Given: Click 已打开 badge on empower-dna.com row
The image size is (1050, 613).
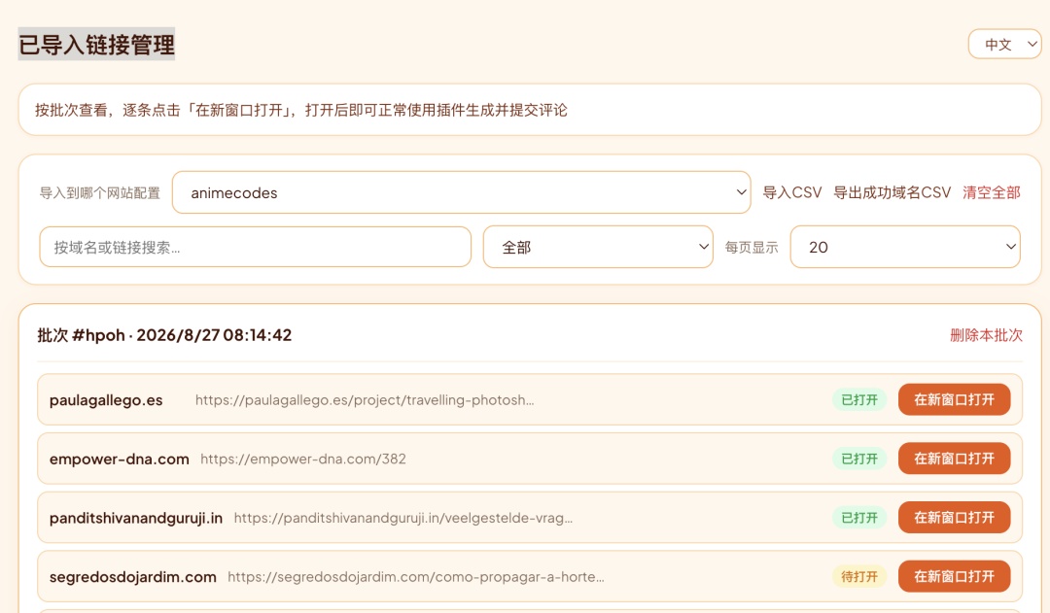Looking at the screenshot, I should pyautogui.click(x=859, y=459).
